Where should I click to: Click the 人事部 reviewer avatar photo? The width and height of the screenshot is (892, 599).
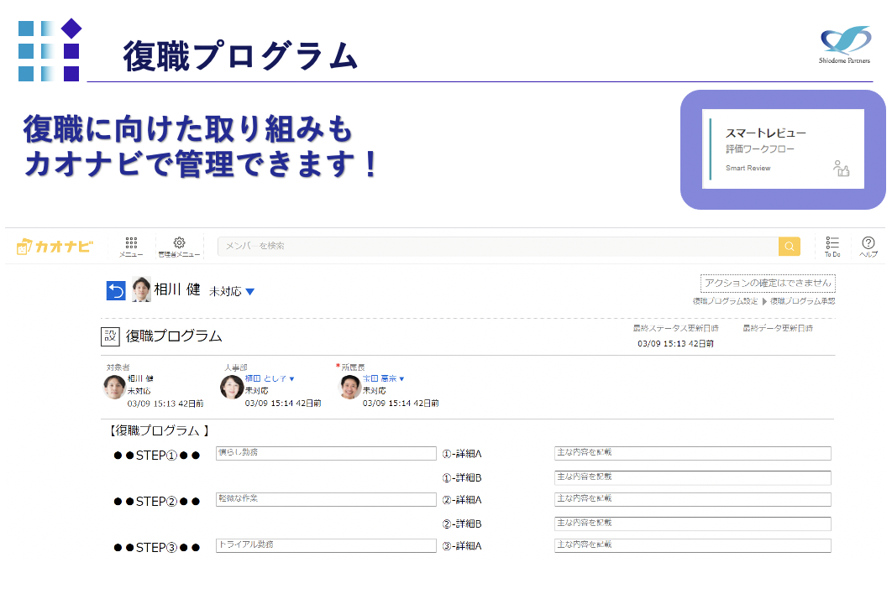(232, 387)
